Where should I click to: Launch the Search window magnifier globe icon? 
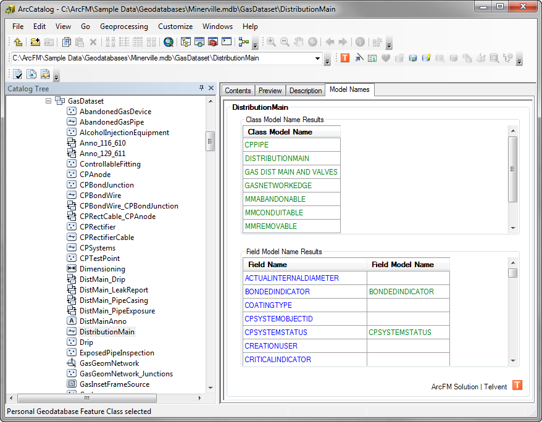click(x=169, y=42)
